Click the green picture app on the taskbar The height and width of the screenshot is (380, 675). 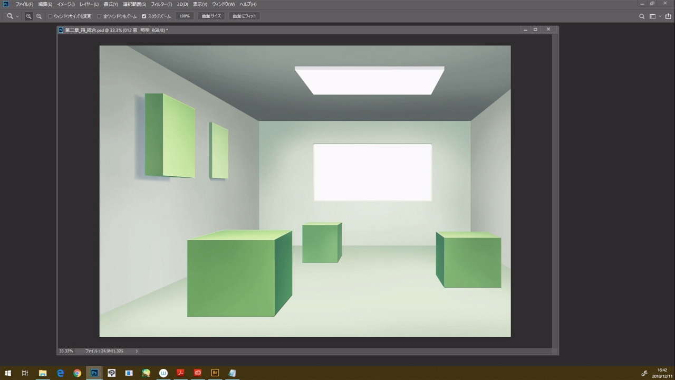click(146, 373)
